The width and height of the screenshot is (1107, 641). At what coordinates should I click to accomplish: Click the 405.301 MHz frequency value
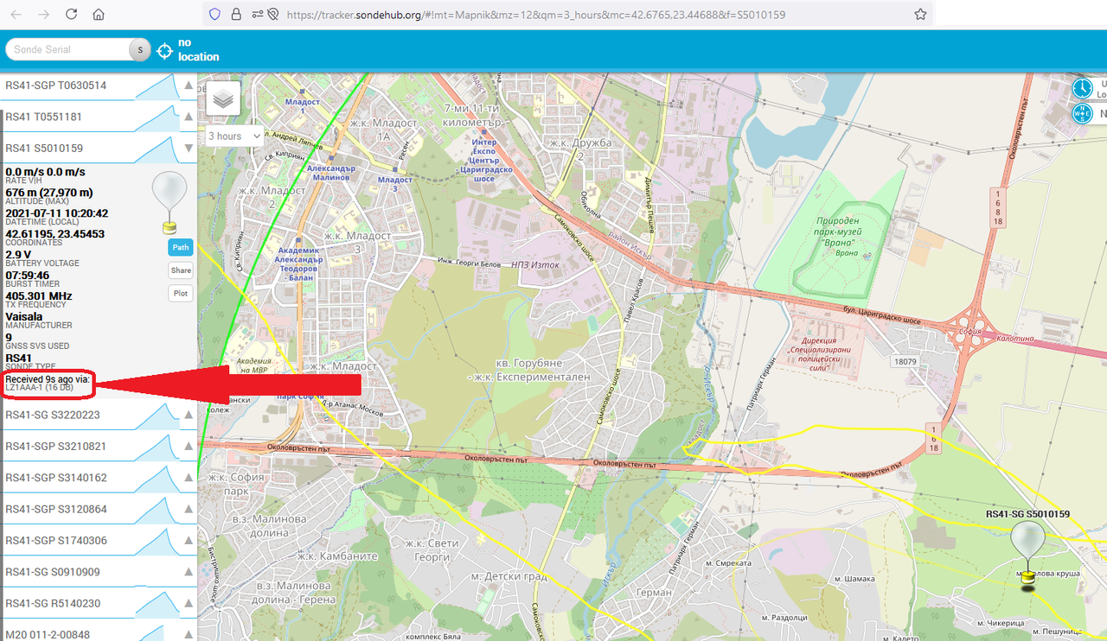(39, 295)
